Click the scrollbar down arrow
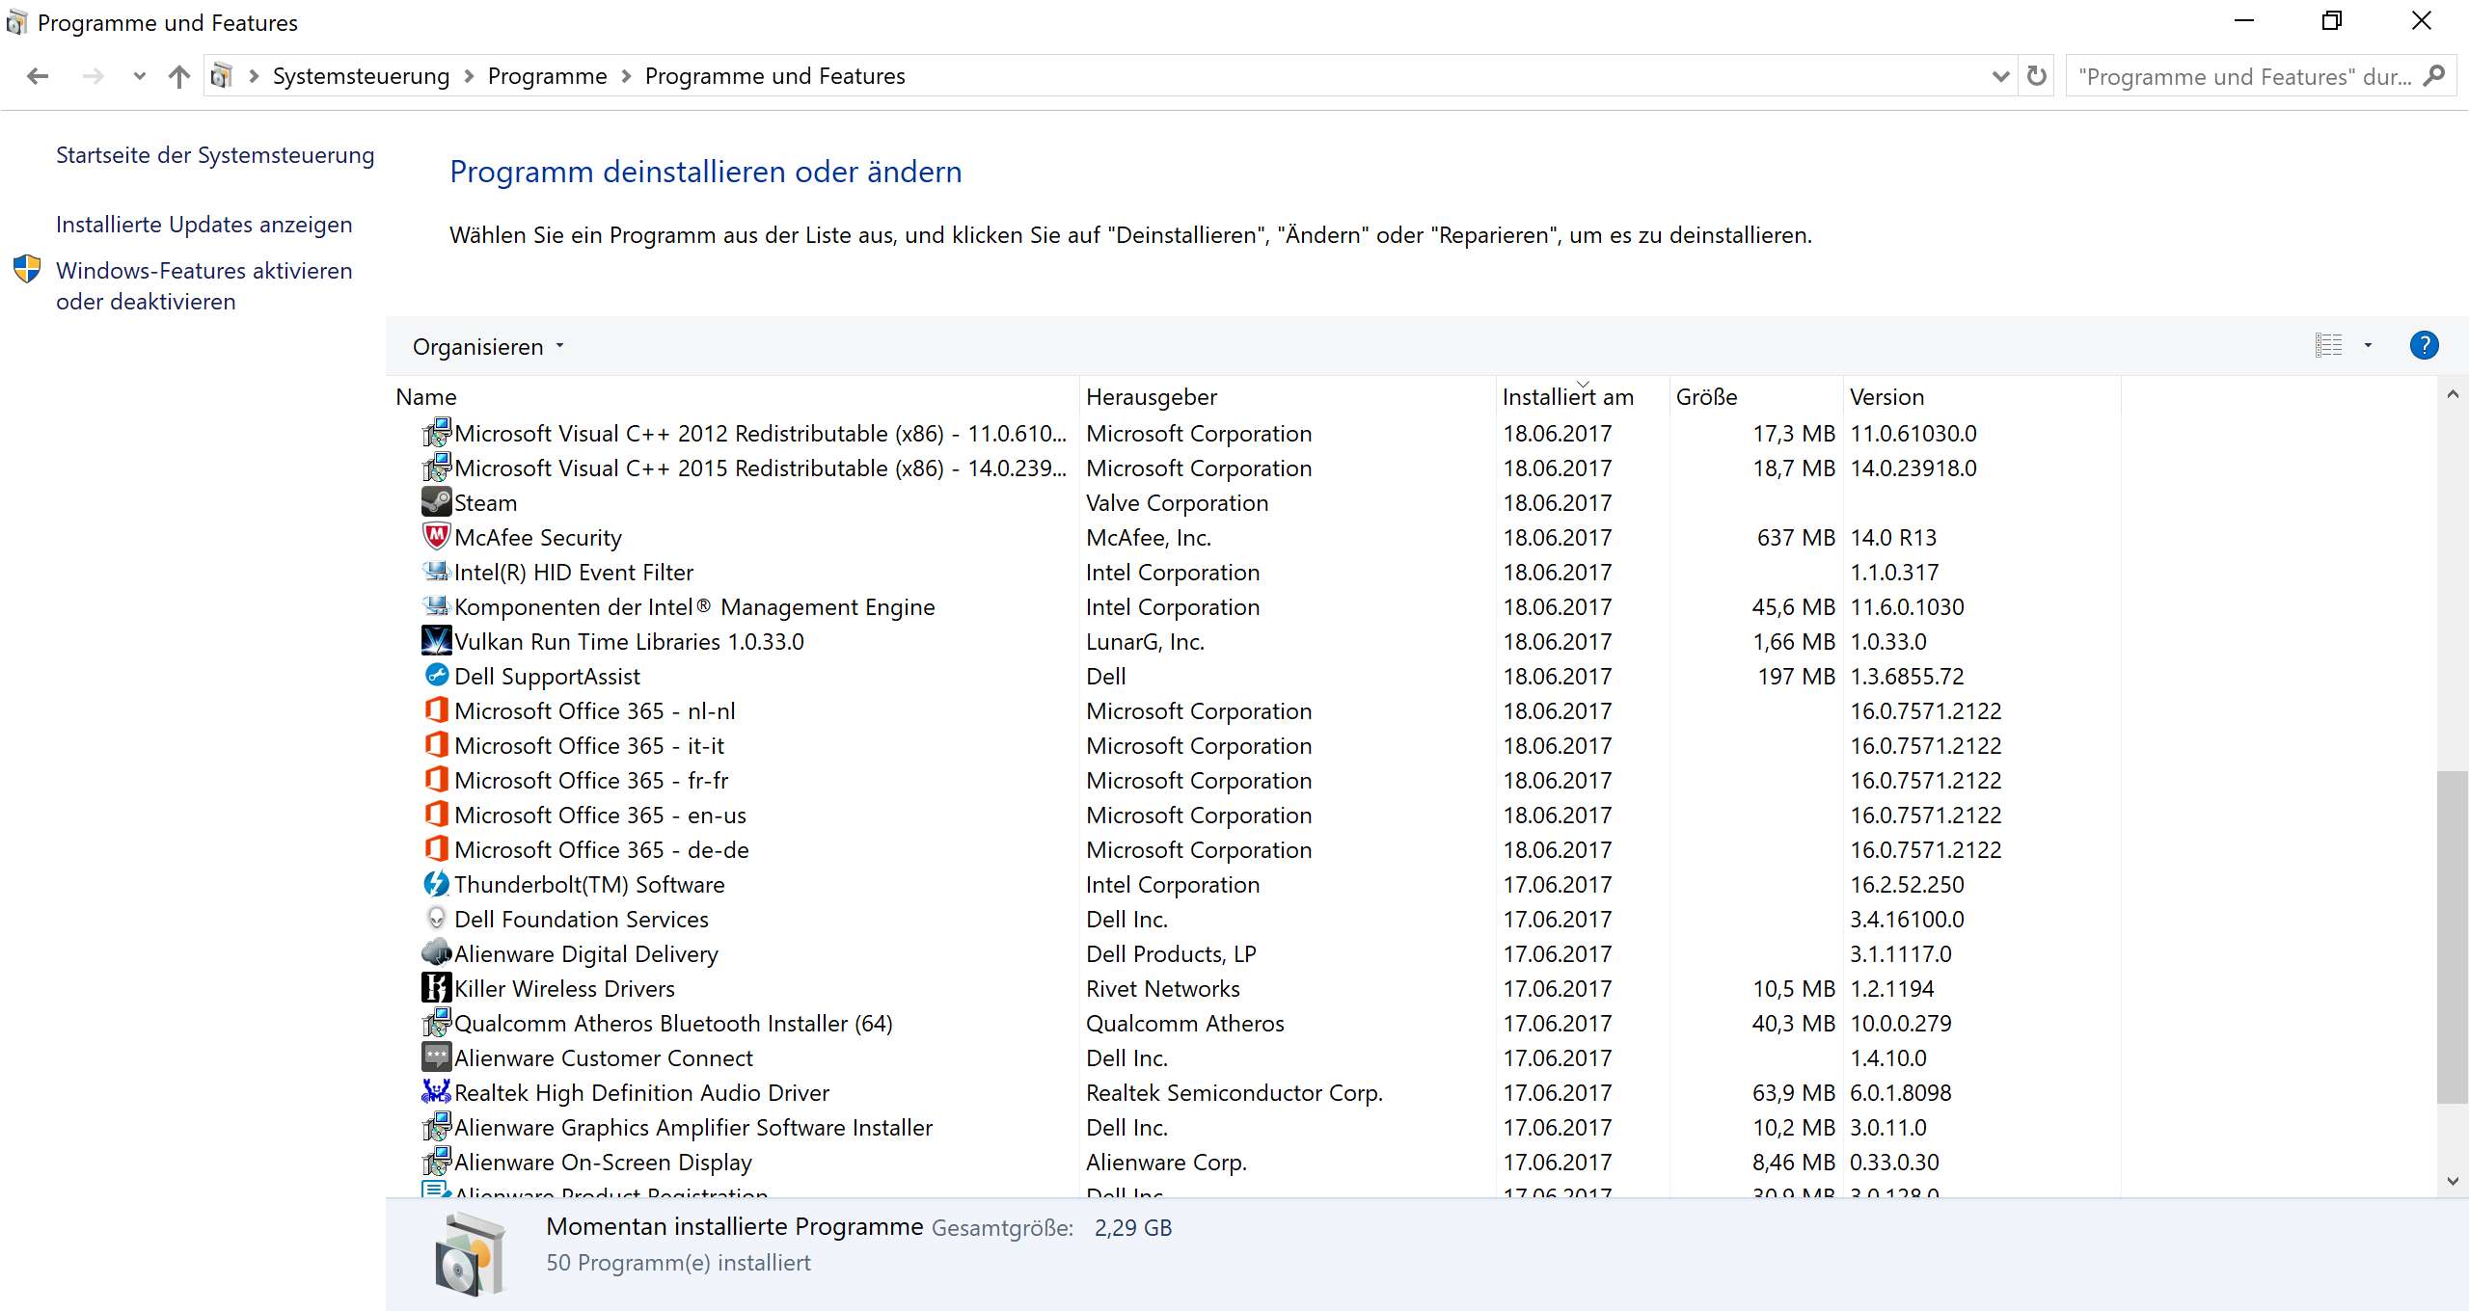This screenshot has height=1311, width=2469. pyautogui.click(x=2453, y=1181)
